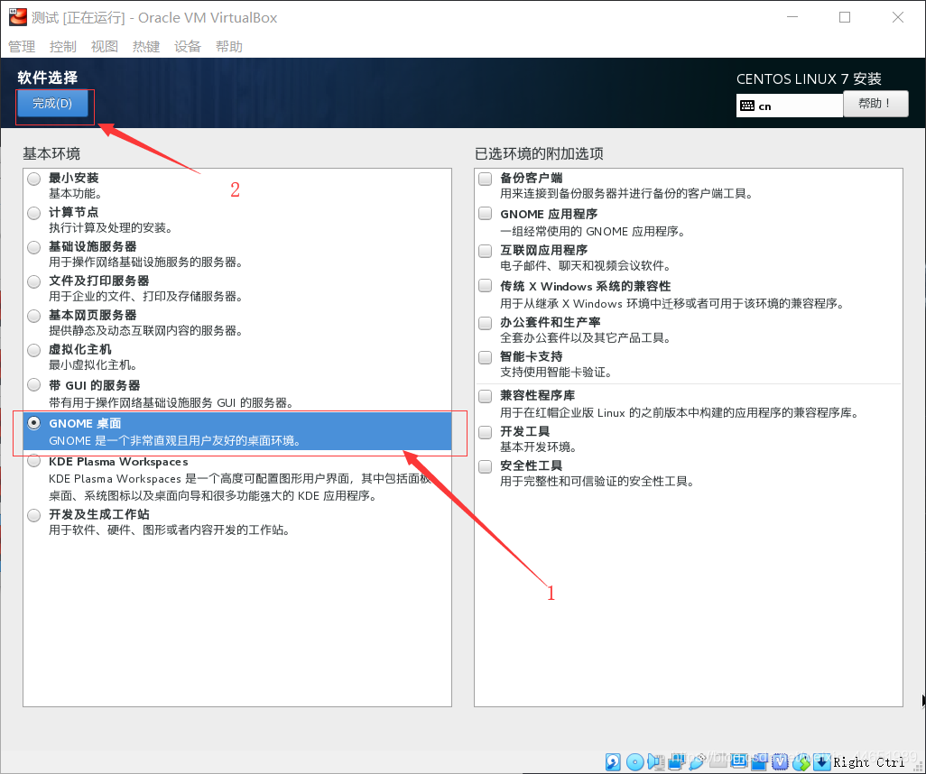Viewport: 926px width, 774px height.
Task: Tick the 智能卡支持 checkbox
Action: pyautogui.click(x=486, y=356)
